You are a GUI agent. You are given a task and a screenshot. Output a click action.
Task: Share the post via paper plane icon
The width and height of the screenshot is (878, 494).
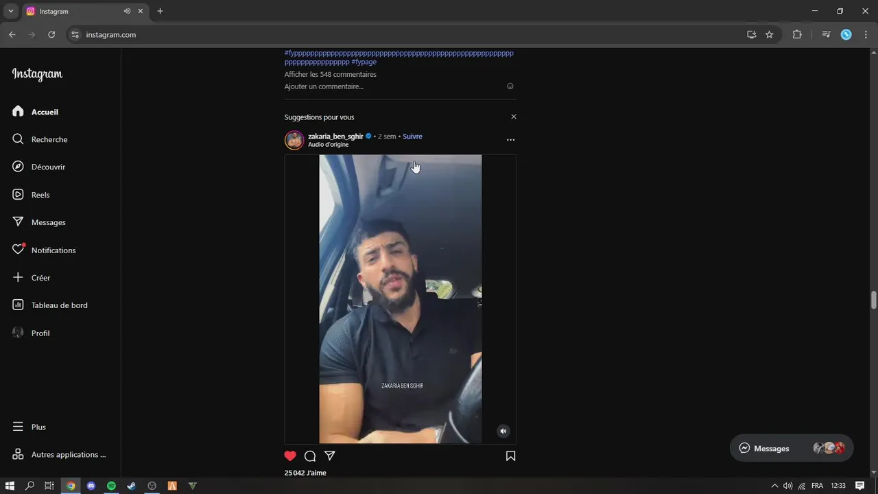330,456
